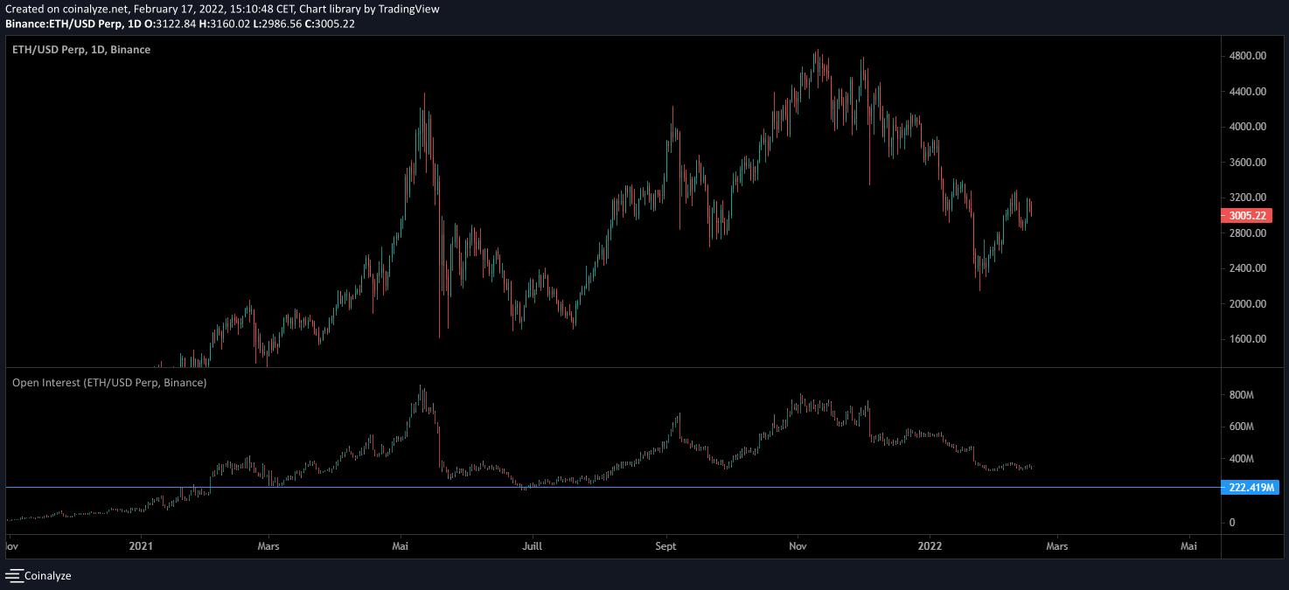Click the highest candlestick at the November peak
This screenshot has width=1289, height=590.
[x=819, y=70]
